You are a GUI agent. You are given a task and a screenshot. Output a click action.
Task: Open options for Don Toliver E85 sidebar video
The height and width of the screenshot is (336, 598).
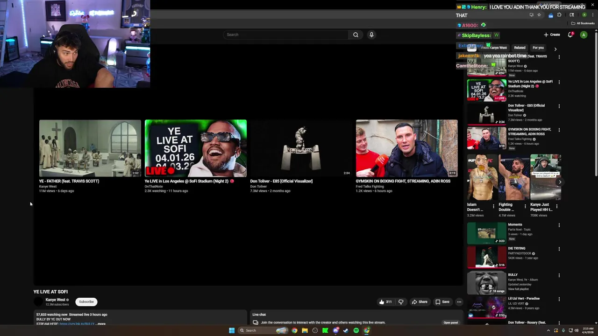pos(559,106)
